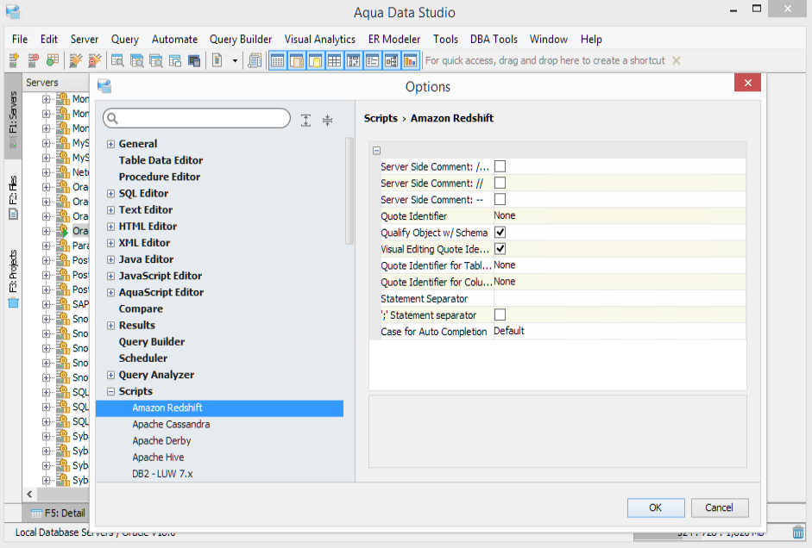Click the register server toolbar icon
The image size is (812, 548).
(14, 60)
